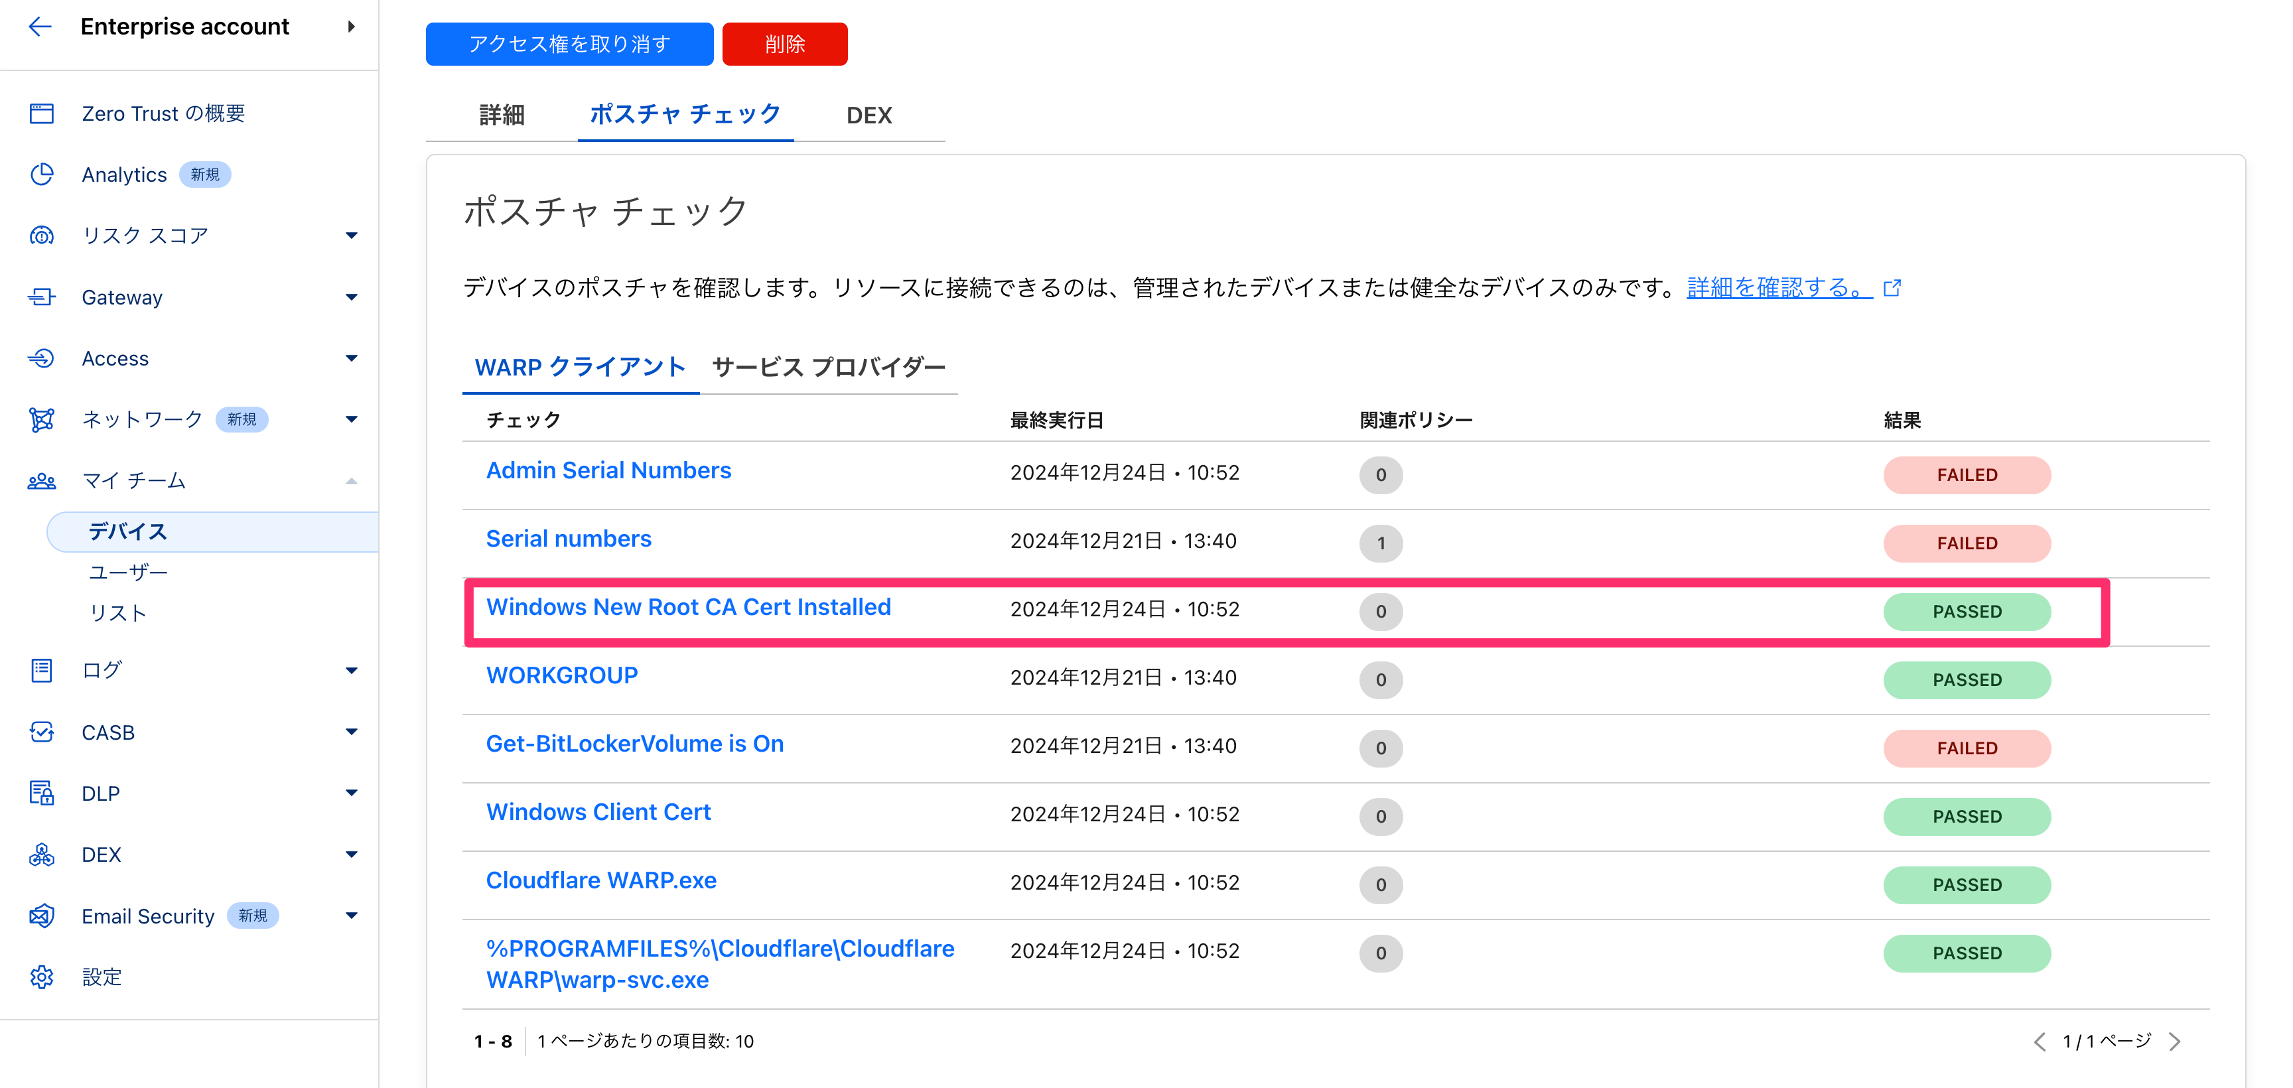2293x1088 pixels.
Task: Click the Analytics pie chart icon
Action: click(42, 174)
